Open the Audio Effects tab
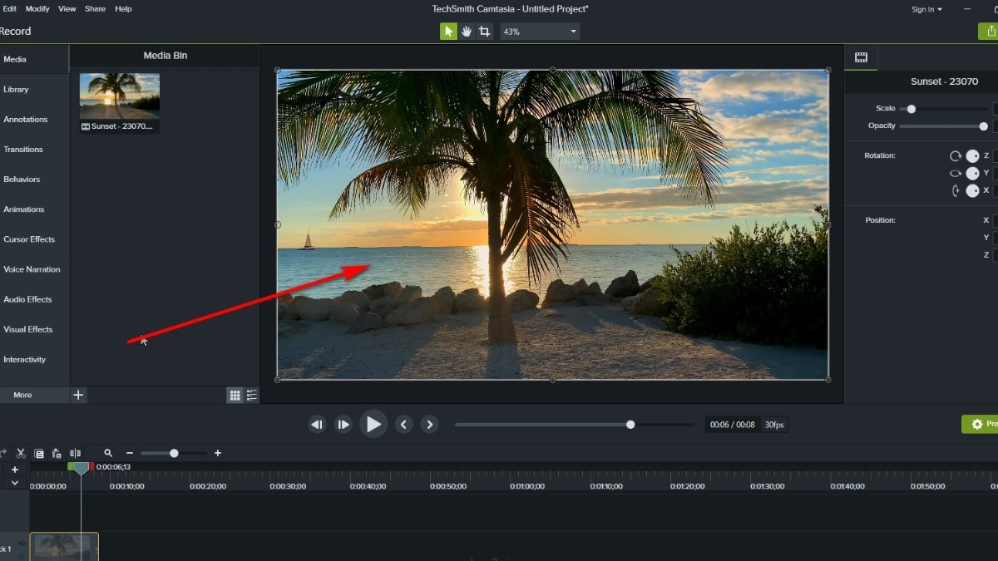 pyautogui.click(x=34, y=299)
